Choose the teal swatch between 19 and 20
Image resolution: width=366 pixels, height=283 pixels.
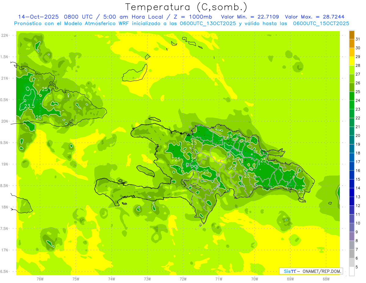(x=352, y=140)
